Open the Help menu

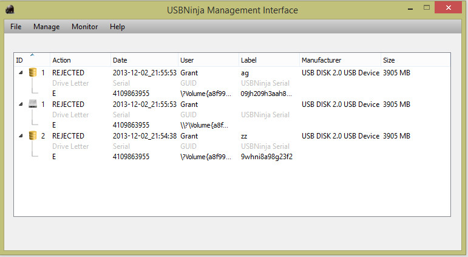117,27
